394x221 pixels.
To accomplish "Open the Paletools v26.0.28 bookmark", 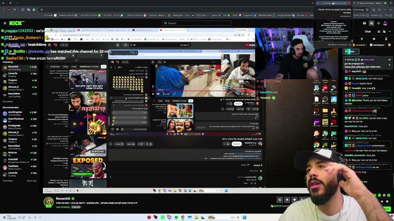I will (67, 15).
